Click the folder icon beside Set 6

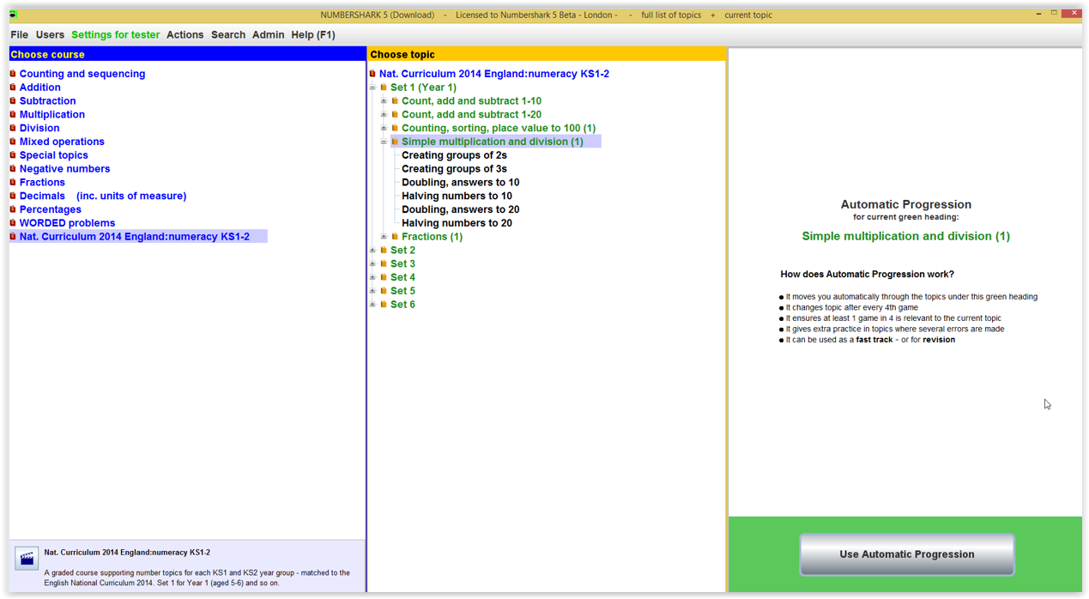pyautogui.click(x=384, y=305)
